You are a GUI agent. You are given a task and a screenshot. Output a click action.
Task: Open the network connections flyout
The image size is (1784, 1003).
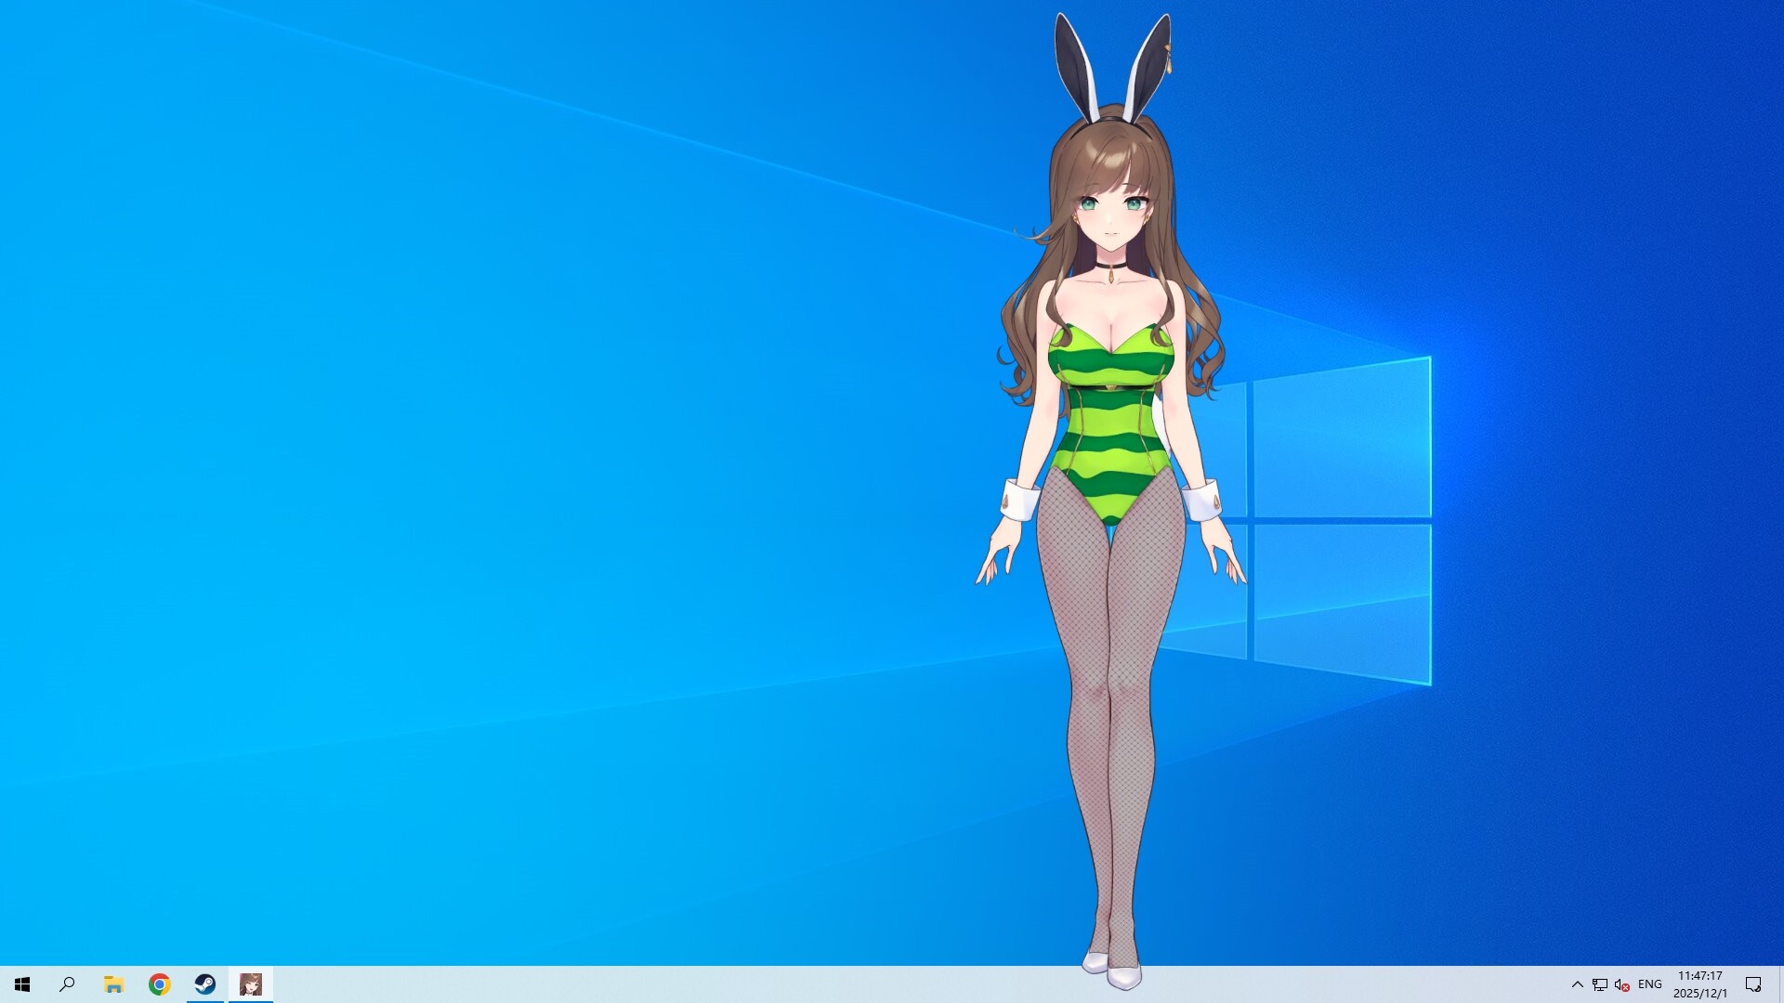pyautogui.click(x=1600, y=984)
